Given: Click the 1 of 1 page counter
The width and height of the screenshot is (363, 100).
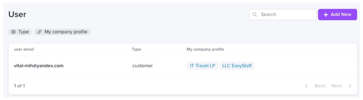Looking at the screenshot, I should pyautogui.click(x=19, y=86).
